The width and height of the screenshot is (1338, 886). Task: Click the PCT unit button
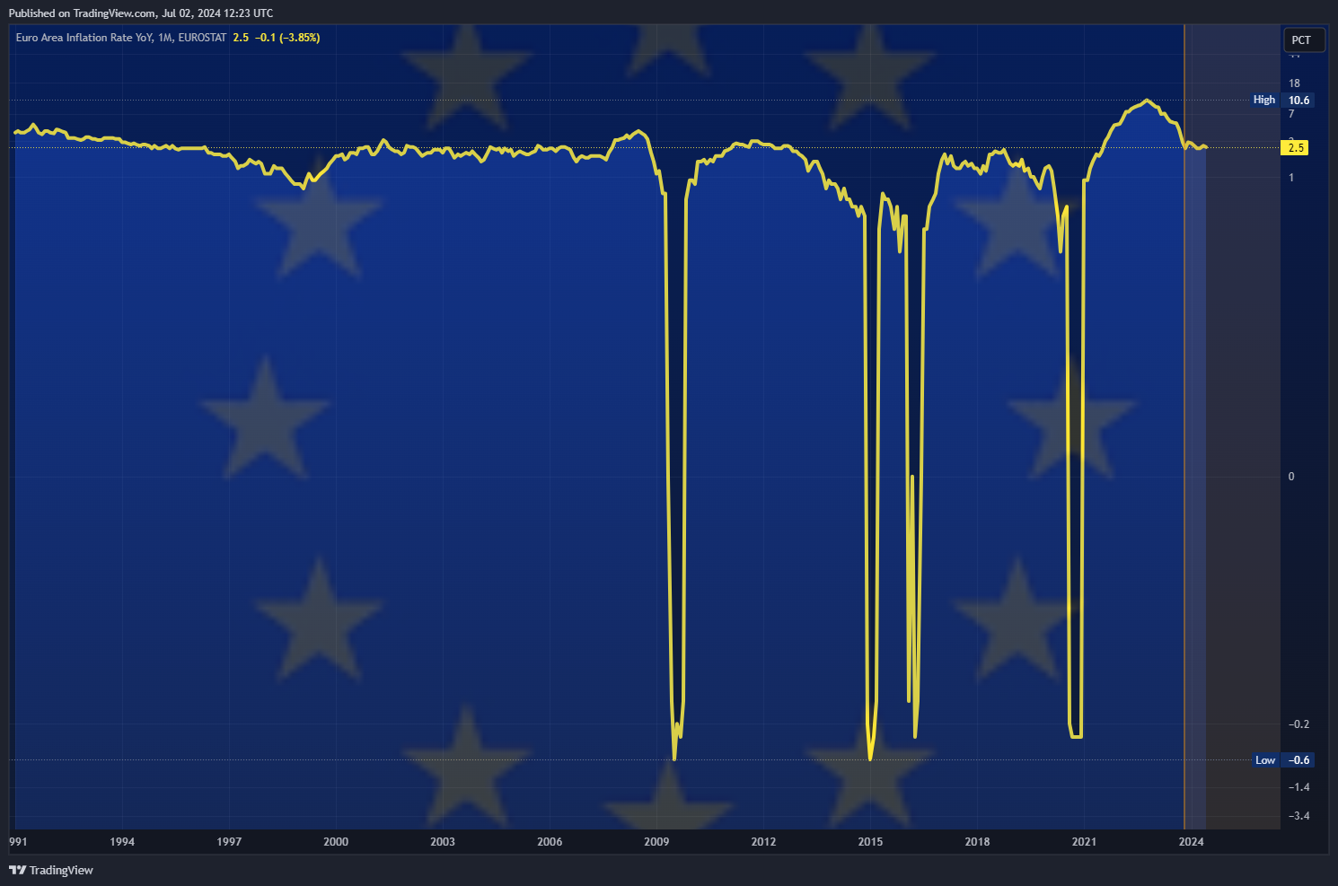(x=1303, y=39)
